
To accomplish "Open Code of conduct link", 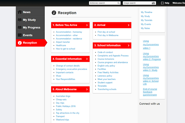I will click(105, 52).
